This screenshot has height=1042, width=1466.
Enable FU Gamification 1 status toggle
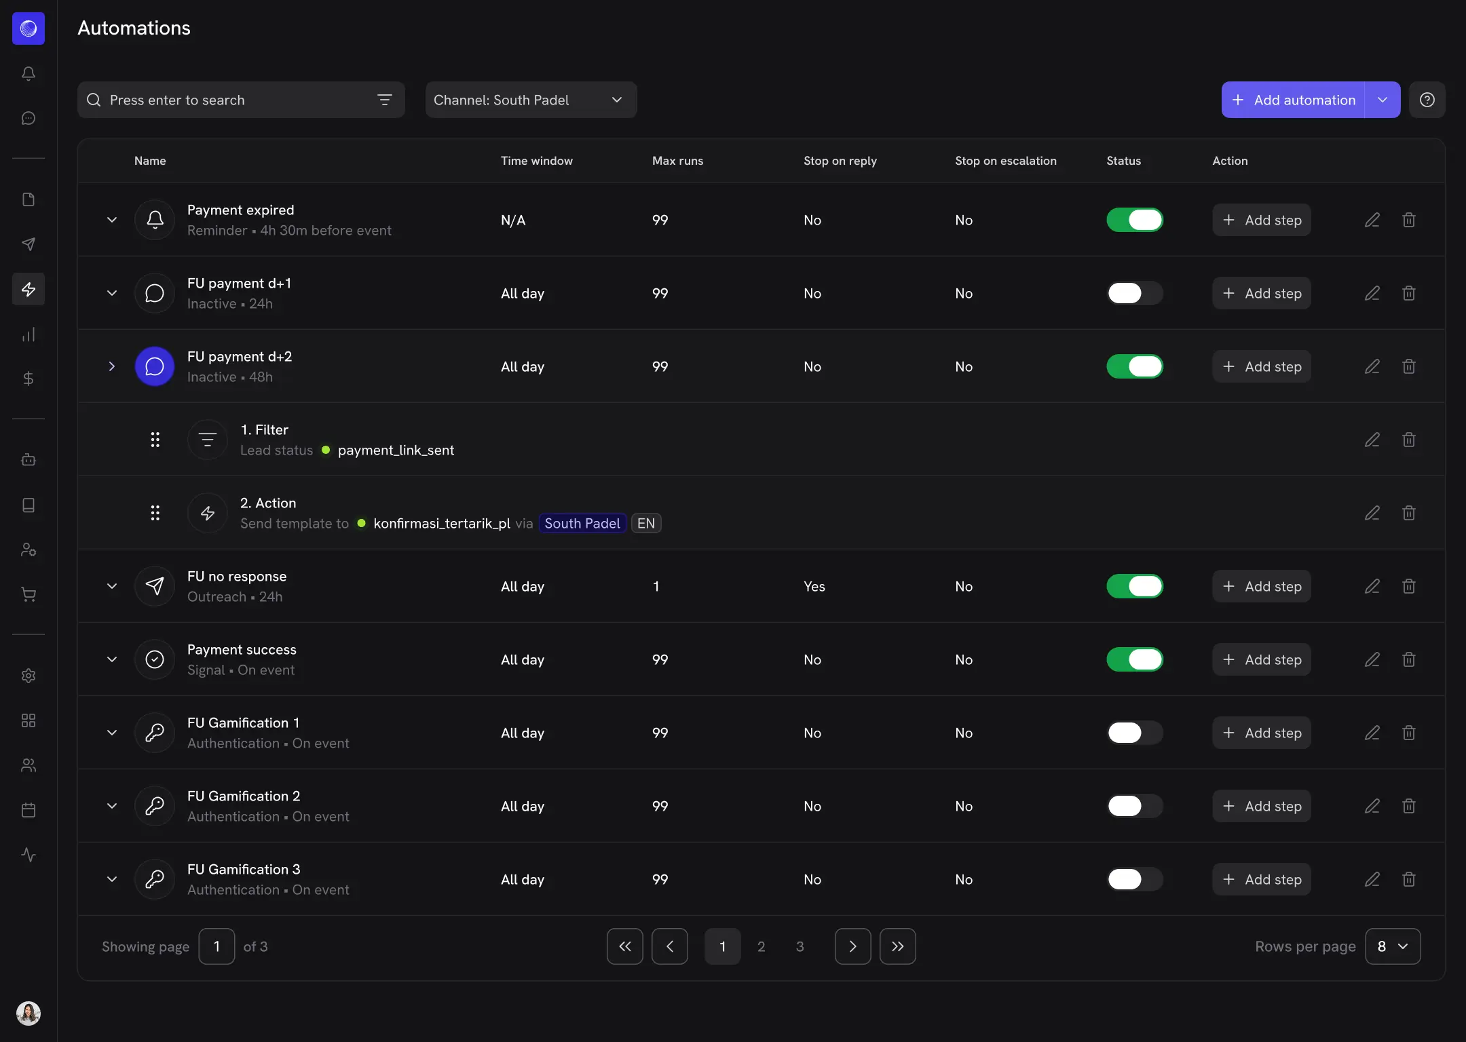click(x=1135, y=733)
